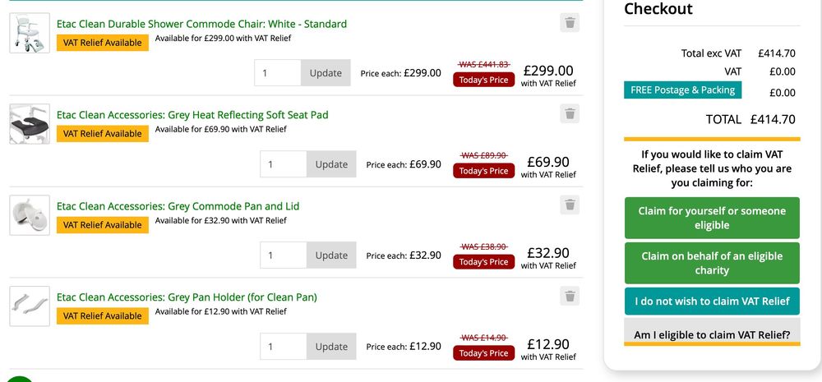
Task: Focus the Soft Seat Pad quantity box
Action: click(284, 164)
